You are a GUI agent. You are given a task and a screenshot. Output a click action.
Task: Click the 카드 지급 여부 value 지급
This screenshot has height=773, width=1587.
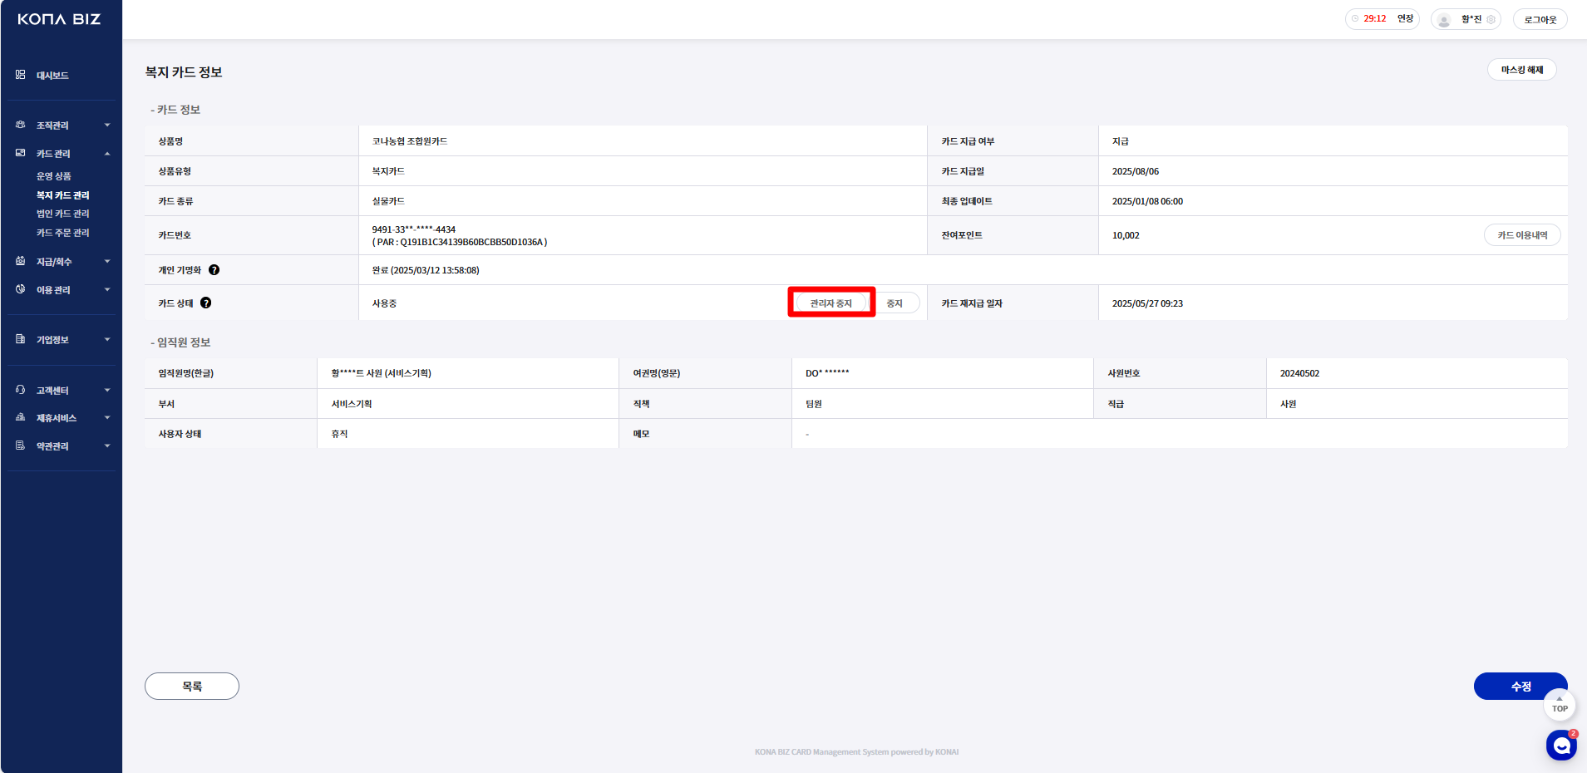coord(1121,141)
